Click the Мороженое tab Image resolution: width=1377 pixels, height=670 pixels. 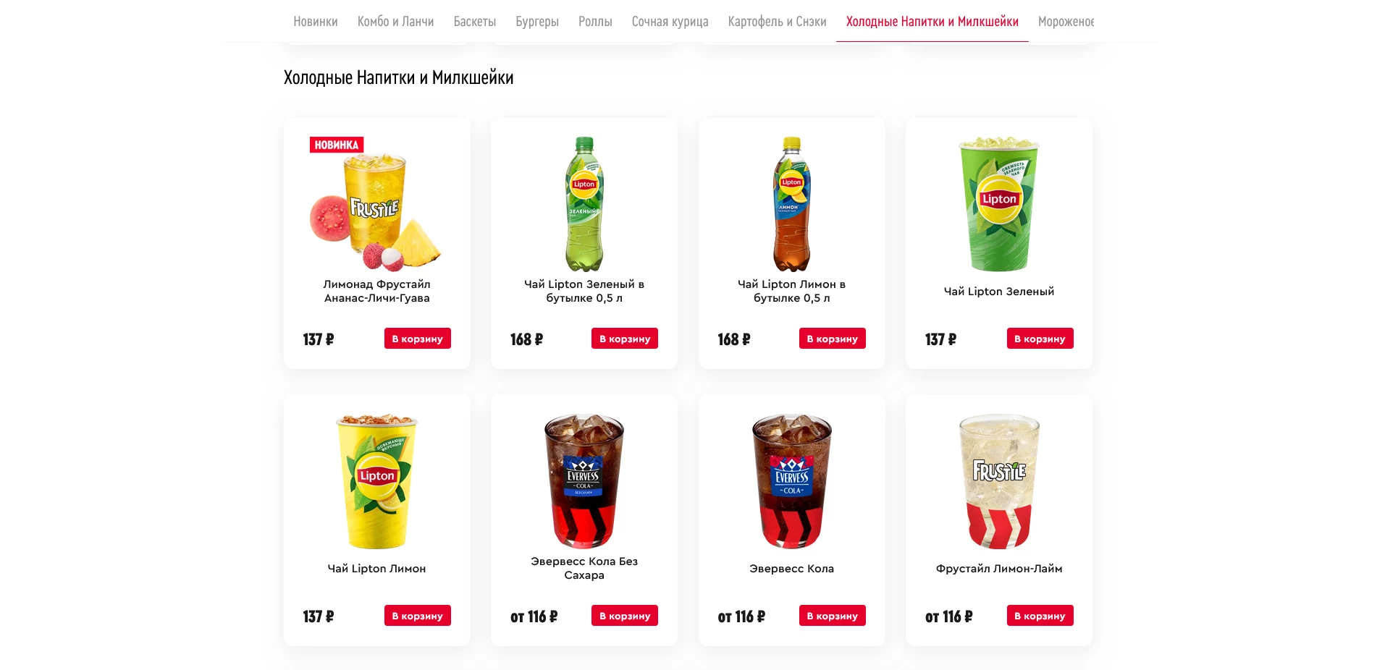(1066, 22)
